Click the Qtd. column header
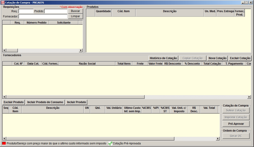 click(x=98, y=110)
